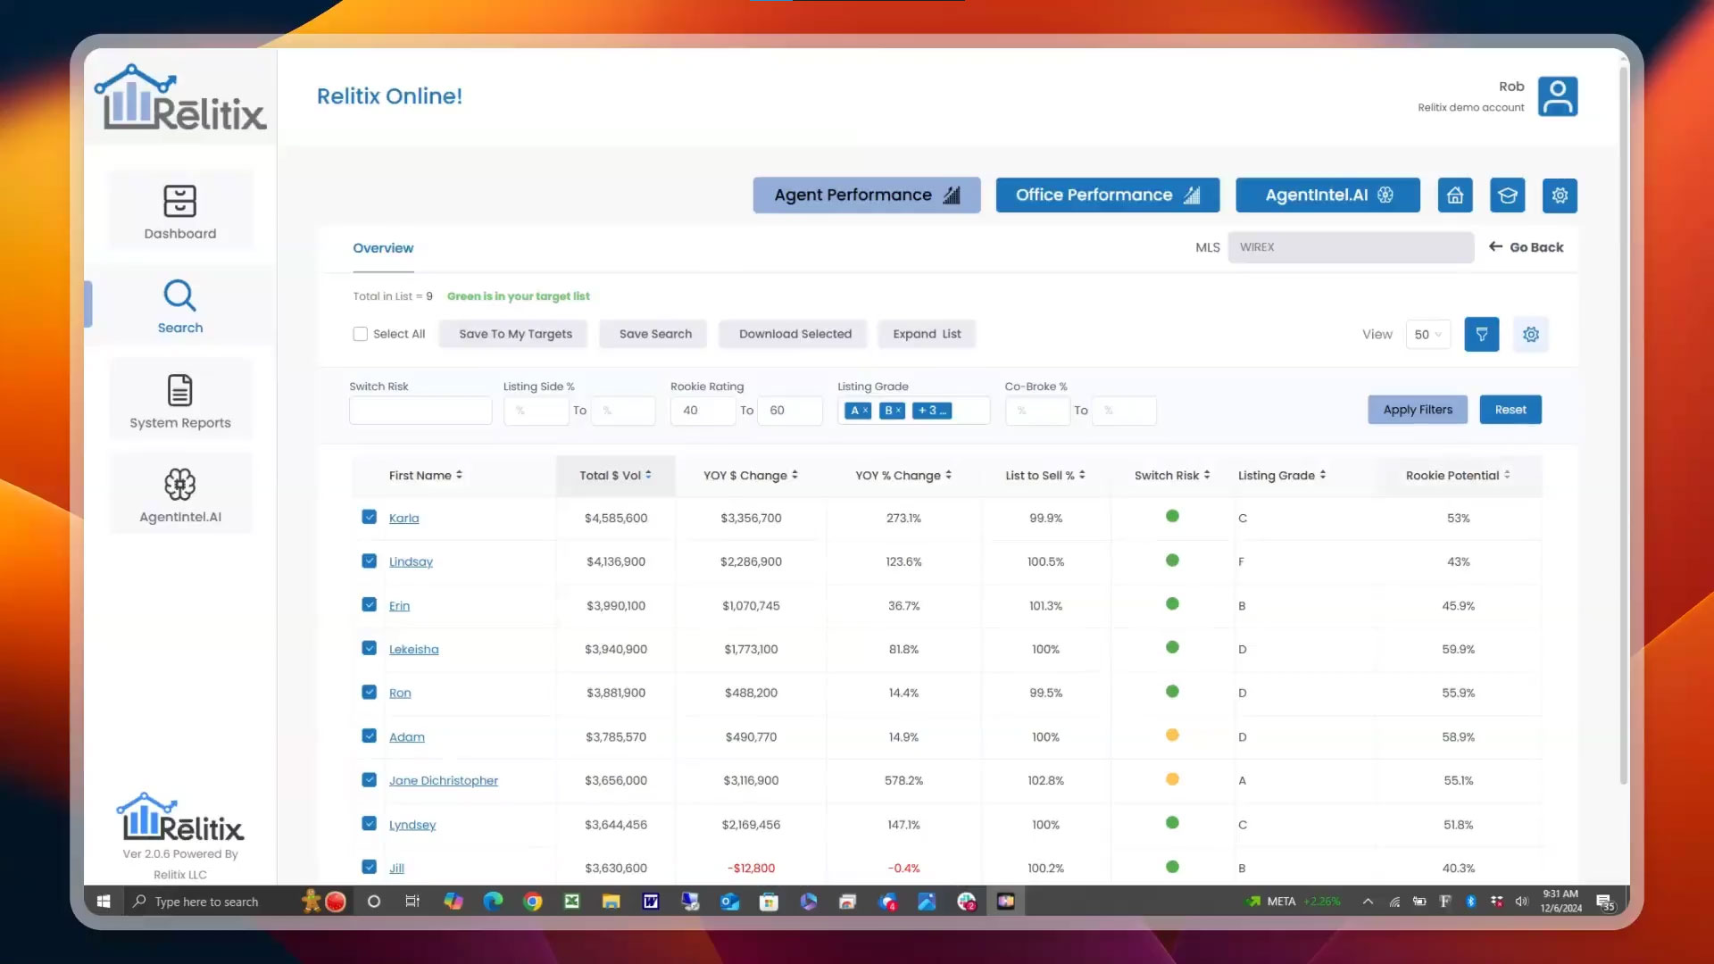Switch to Office Performance
The image size is (1714, 964).
[1107, 195]
